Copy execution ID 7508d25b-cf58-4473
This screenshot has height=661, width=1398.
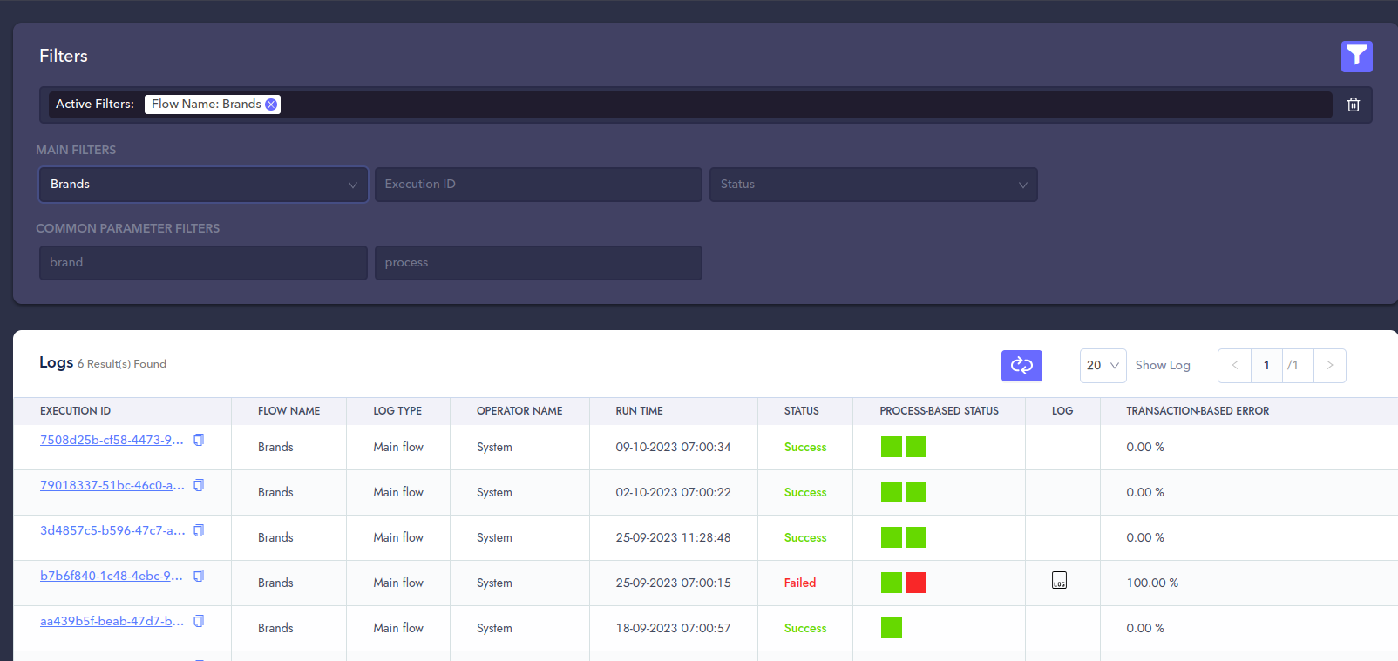tap(199, 440)
